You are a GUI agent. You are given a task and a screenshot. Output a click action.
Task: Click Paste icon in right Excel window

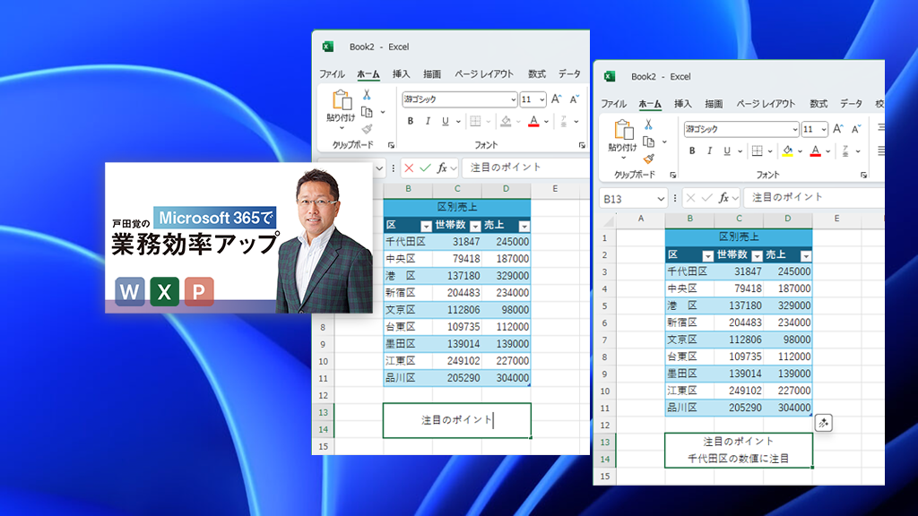(624, 130)
